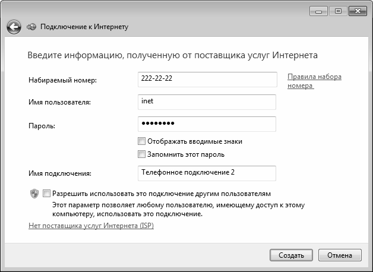Enable 'Отображать вводимые знаки' checkbox
The width and height of the screenshot is (373, 272).
click(x=141, y=141)
